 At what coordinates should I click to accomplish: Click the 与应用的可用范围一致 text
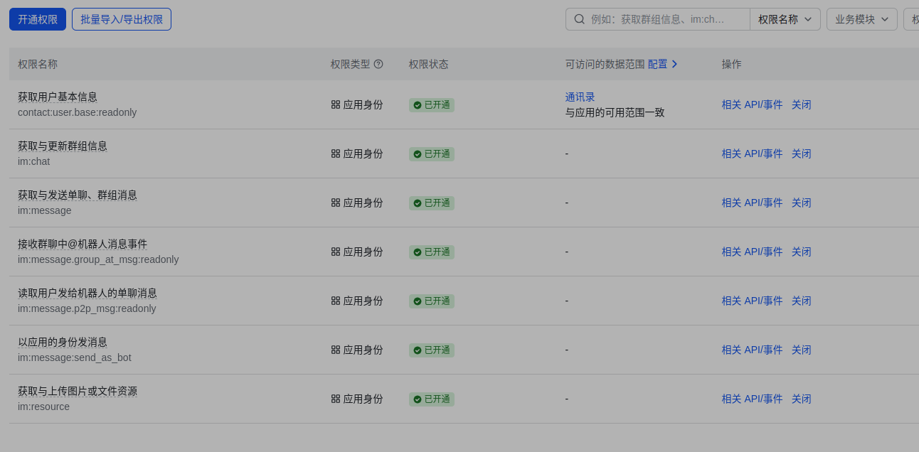(615, 112)
